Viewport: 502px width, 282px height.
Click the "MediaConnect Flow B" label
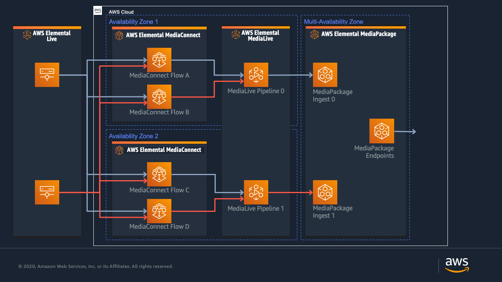(x=159, y=112)
